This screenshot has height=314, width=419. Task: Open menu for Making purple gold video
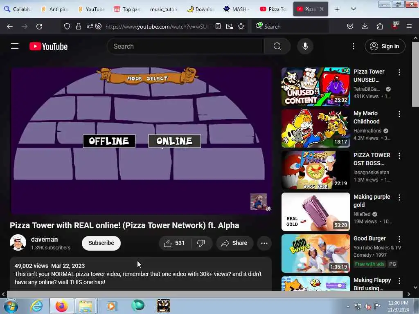pos(399,197)
